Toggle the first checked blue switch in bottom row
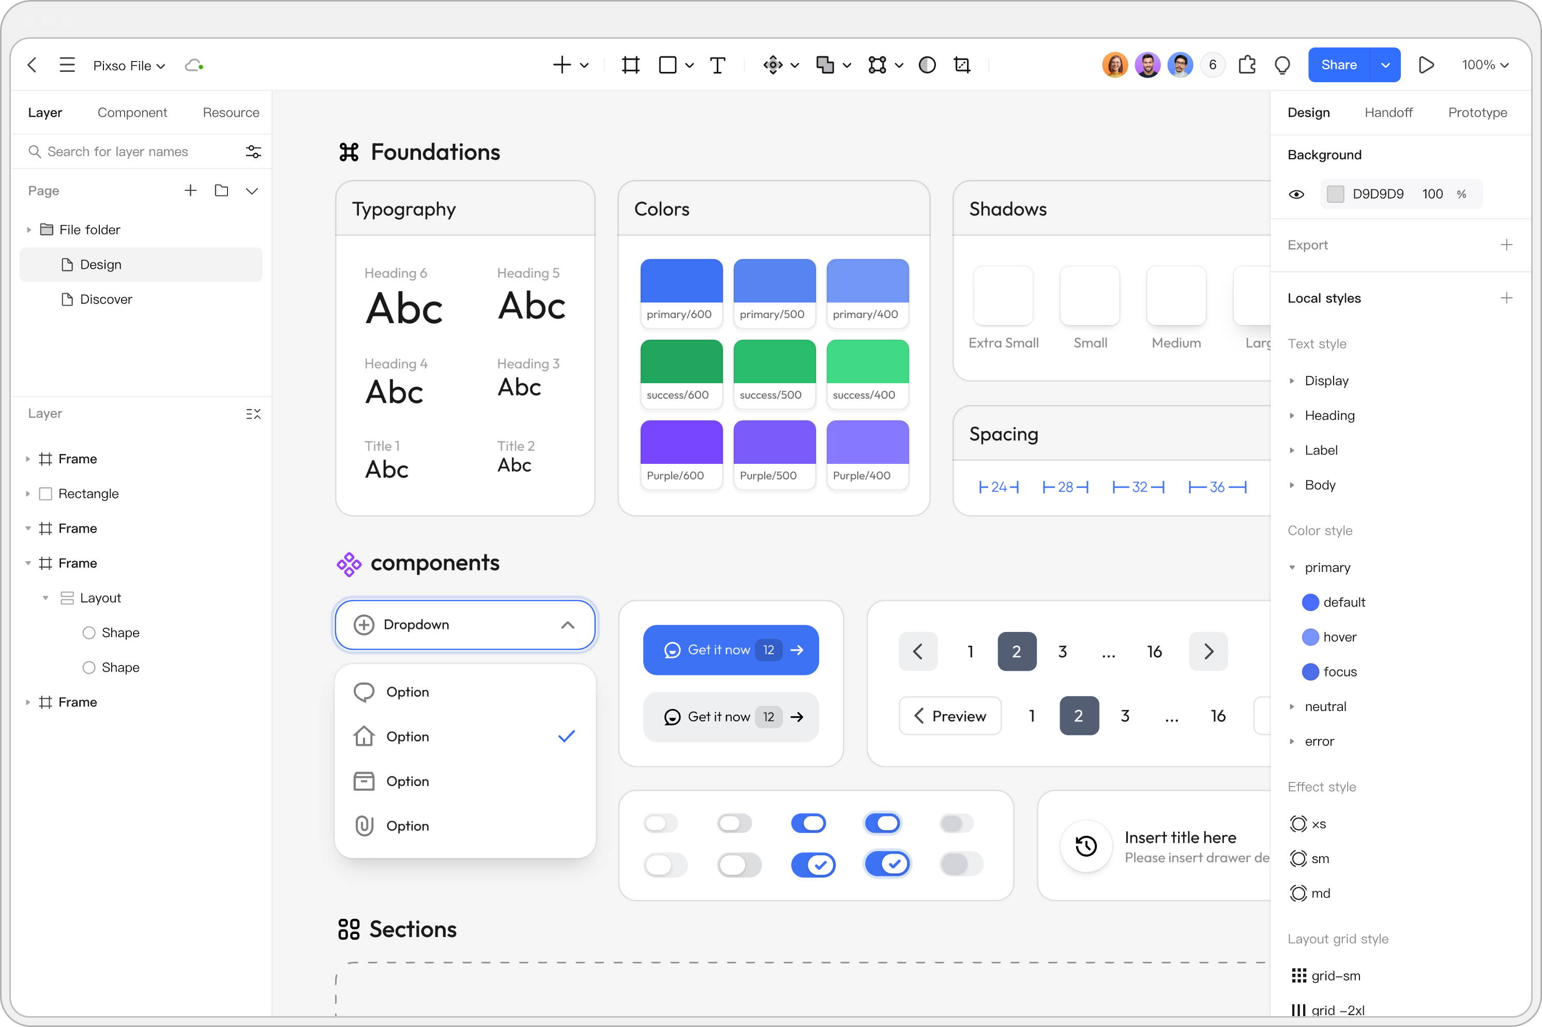Screen dimensions: 1542x1027 coord(813,865)
